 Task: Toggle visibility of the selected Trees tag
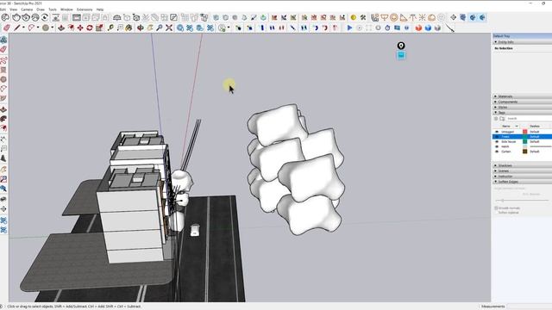click(497, 137)
